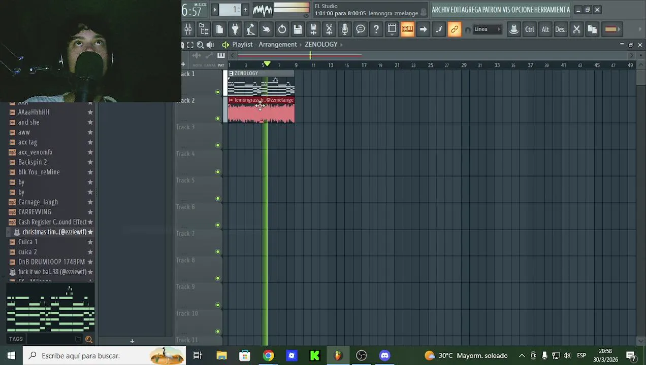Viewport: 646px width, 365px height.
Task: Click the export save-as icon
Action: [313, 29]
